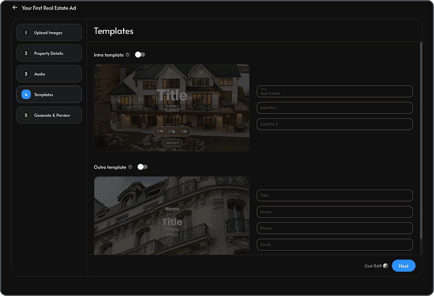Click the Next button
The width and height of the screenshot is (434, 296).
point(404,266)
